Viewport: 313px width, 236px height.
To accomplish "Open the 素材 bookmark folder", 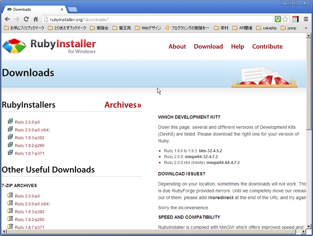I will 221,28.
